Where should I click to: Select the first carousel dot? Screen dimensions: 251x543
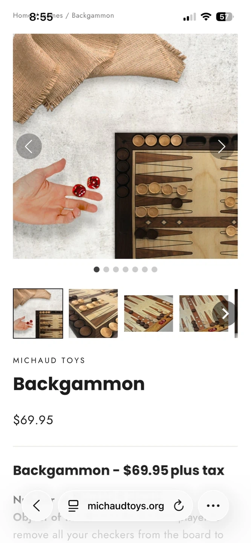pos(96,269)
